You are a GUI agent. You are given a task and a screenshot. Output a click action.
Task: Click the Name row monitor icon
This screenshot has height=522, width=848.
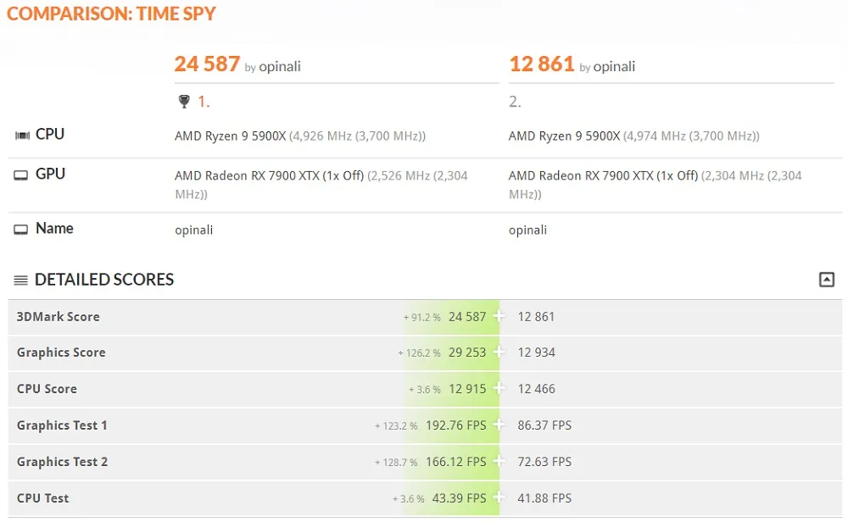20,230
